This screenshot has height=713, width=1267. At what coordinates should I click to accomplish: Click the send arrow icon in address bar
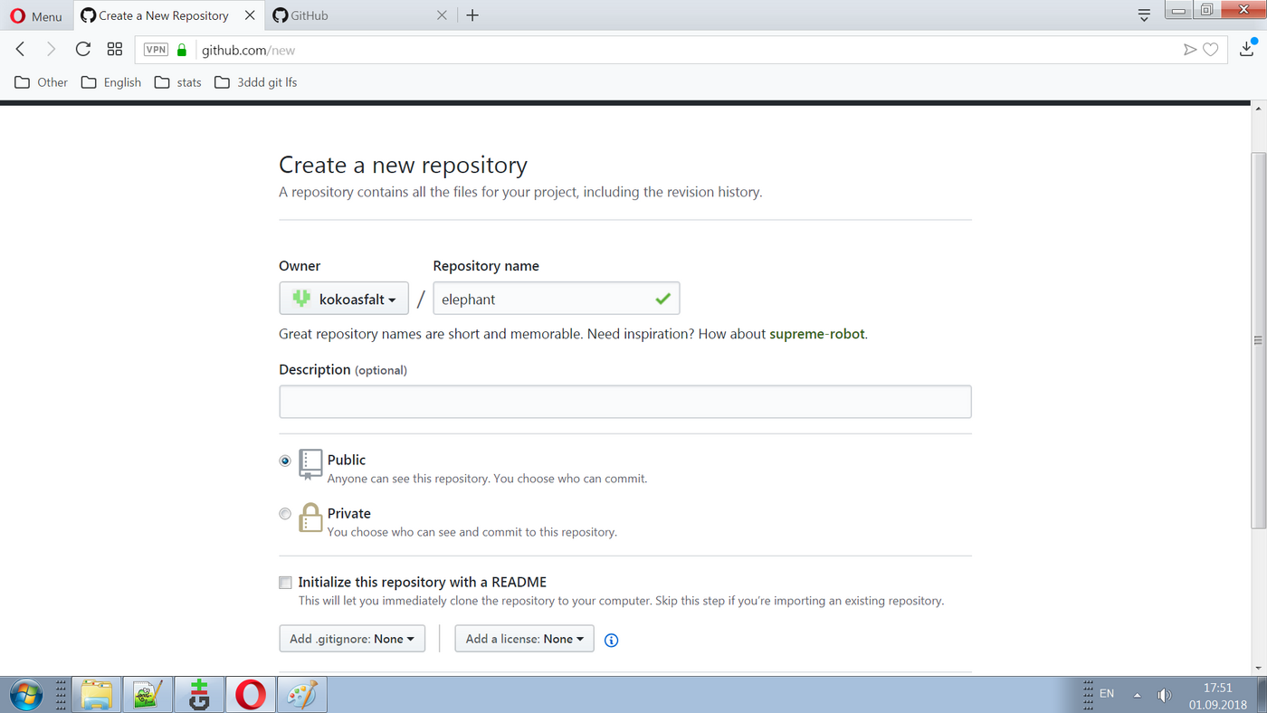click(x=1190, y=50)
